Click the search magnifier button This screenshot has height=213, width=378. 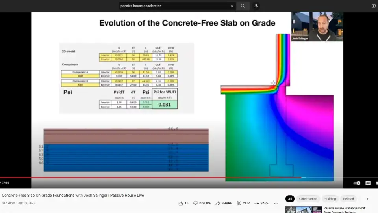pyautogui.click(x=243, y=6)
